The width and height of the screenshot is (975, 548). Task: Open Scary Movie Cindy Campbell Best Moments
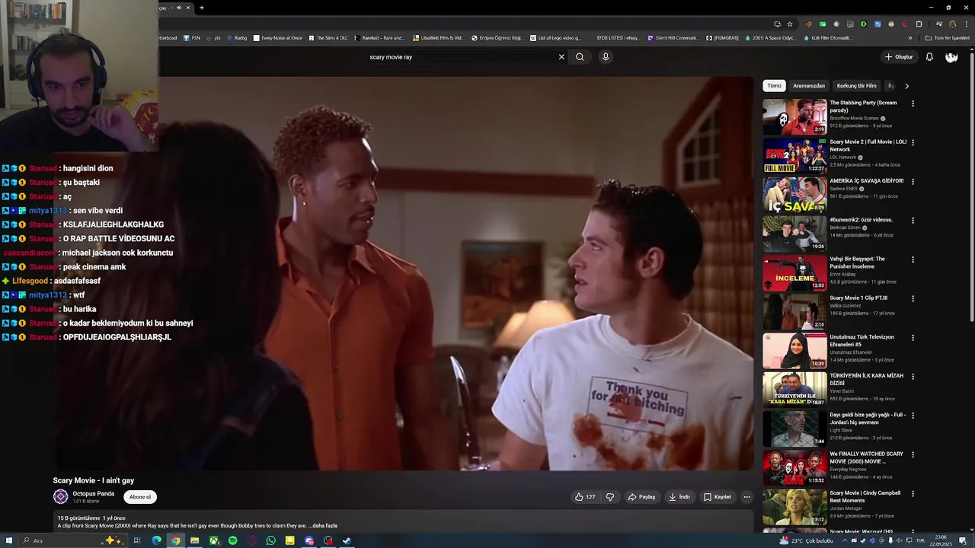865,497
